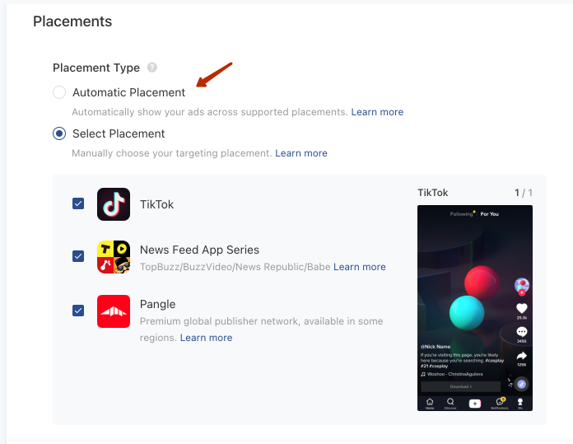Viewport: 573px width, 444px height.
Task: Tap the plus create button in preview
Action: [x=474, y=403]
